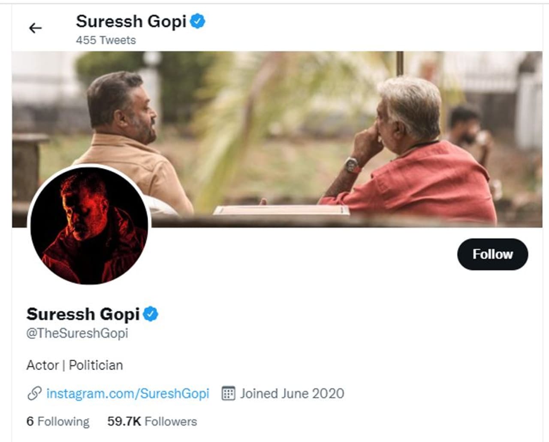Click the Suressh Gopi title in the top header
The height and width of the screenshot is (442, 549).
tap(131, 21)
